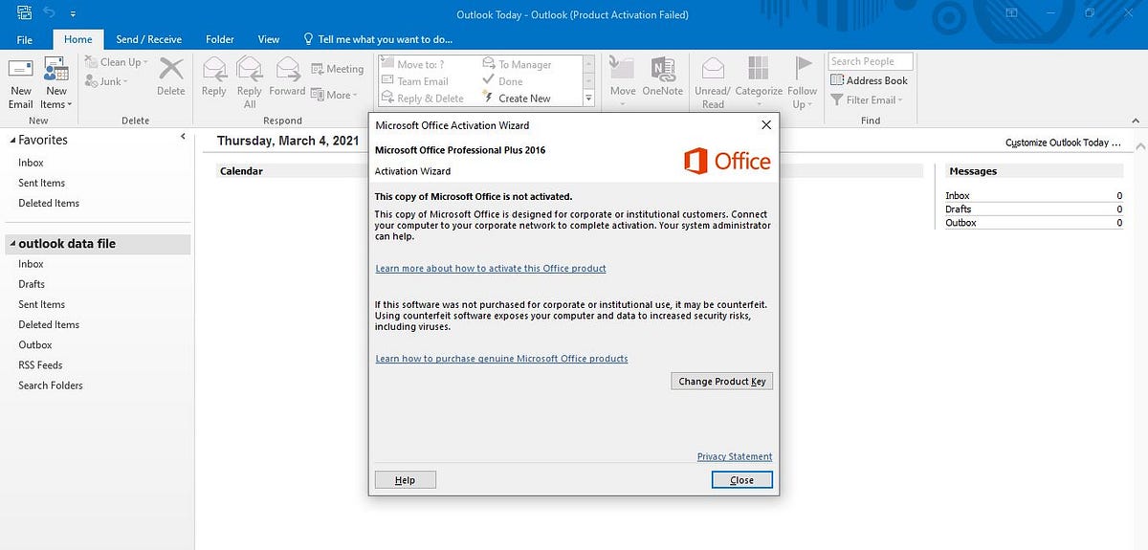Image resolution: width=1148 pixels, height=550 pixels.
Task: Select Sent Items under outlook data file
Action: pos(42,304)
